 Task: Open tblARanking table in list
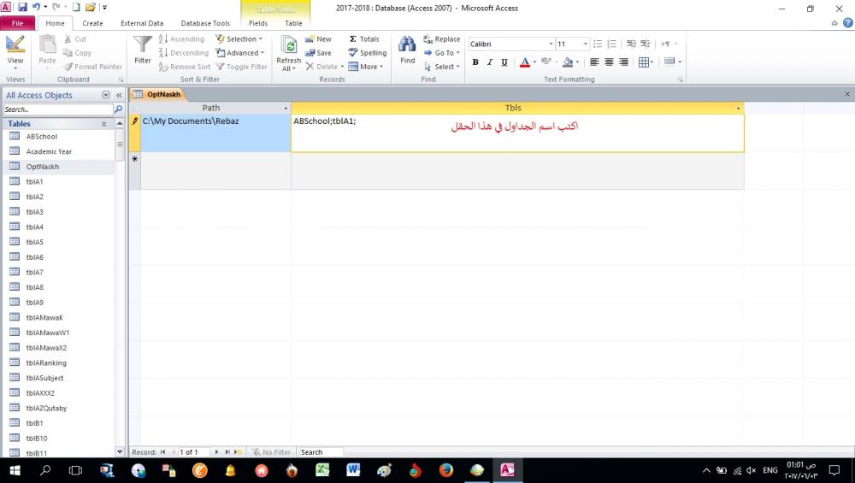coord(46,362)
